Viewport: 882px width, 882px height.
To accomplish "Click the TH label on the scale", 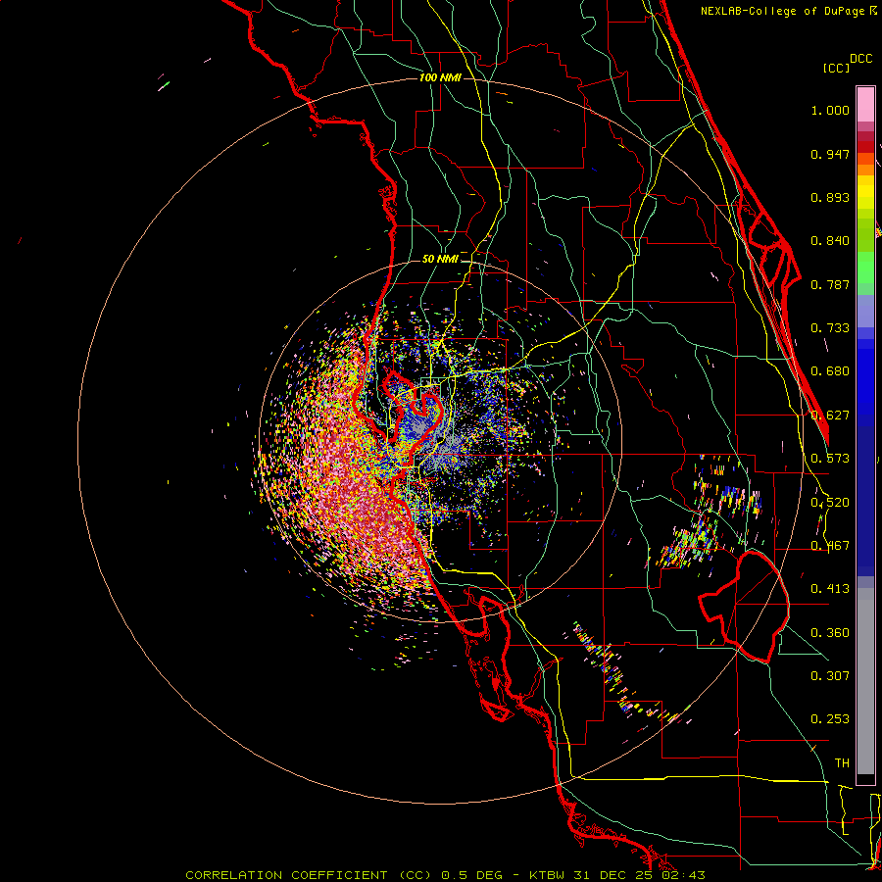I will pyautogui.click(x=842, y=763).
